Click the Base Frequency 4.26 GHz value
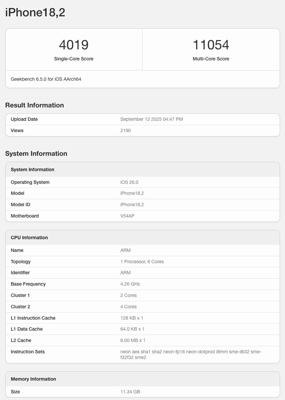 (x=130, y=284)
